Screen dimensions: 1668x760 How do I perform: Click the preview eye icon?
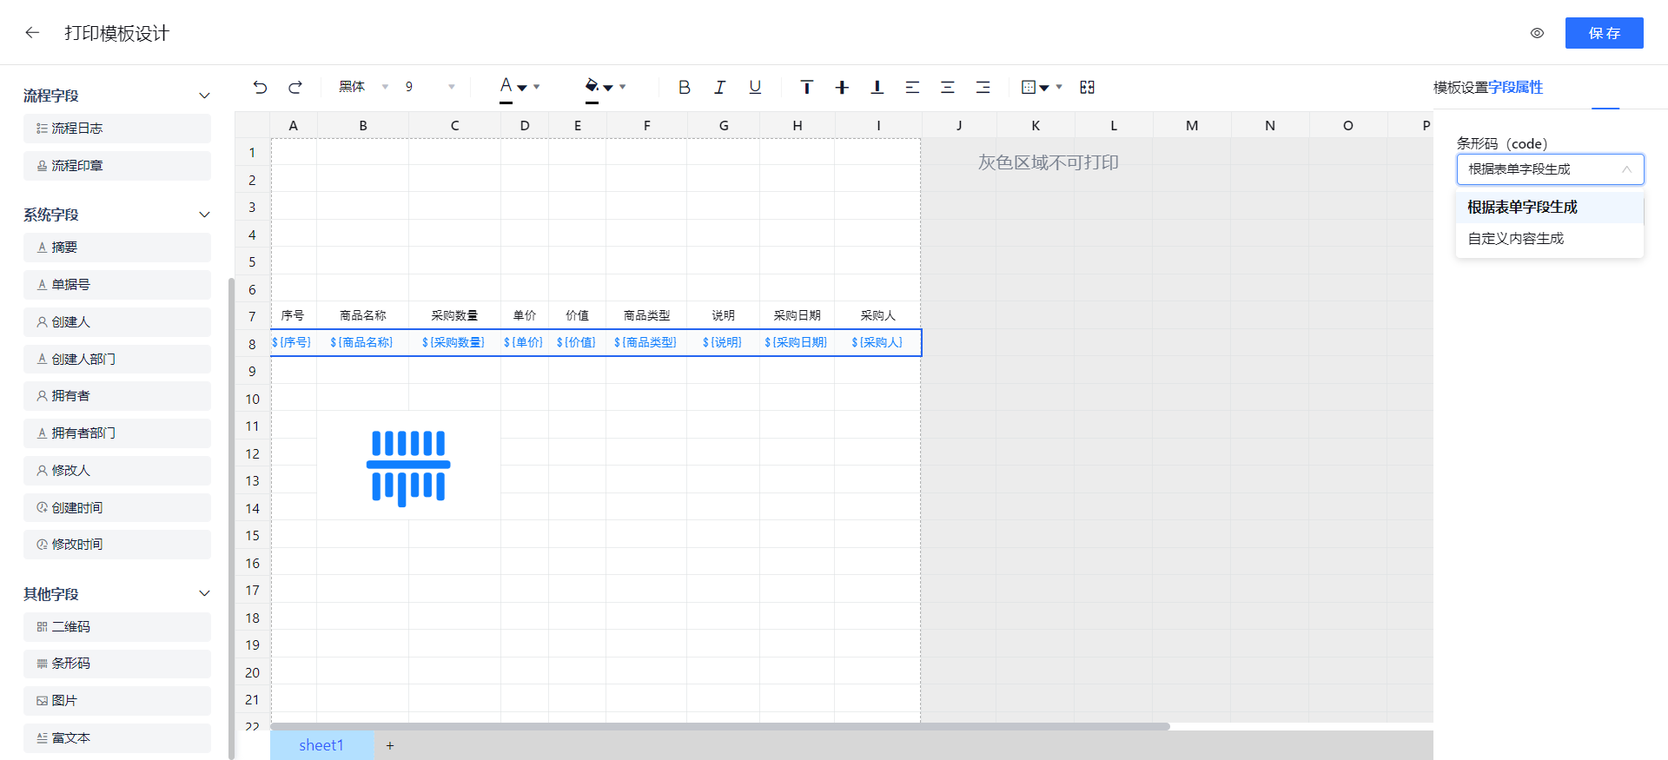point(1537,33)
